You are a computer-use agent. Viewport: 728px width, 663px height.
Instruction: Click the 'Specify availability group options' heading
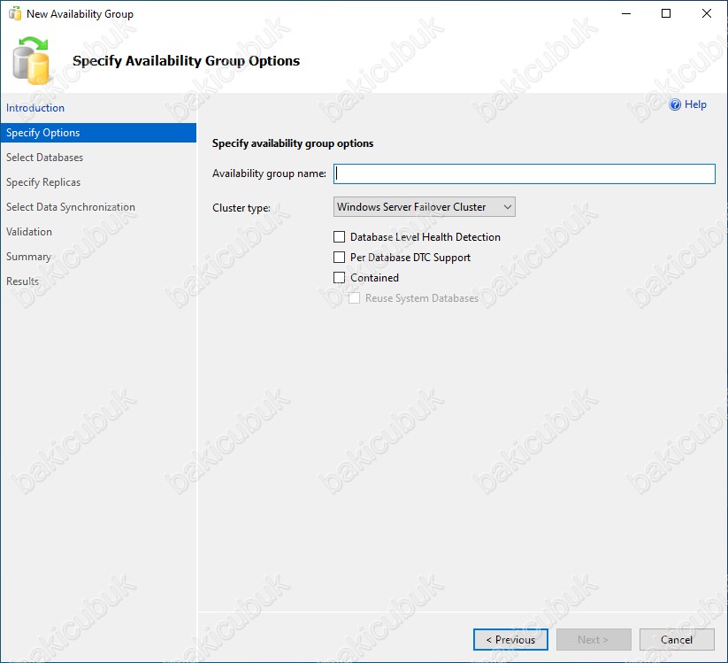293,143
